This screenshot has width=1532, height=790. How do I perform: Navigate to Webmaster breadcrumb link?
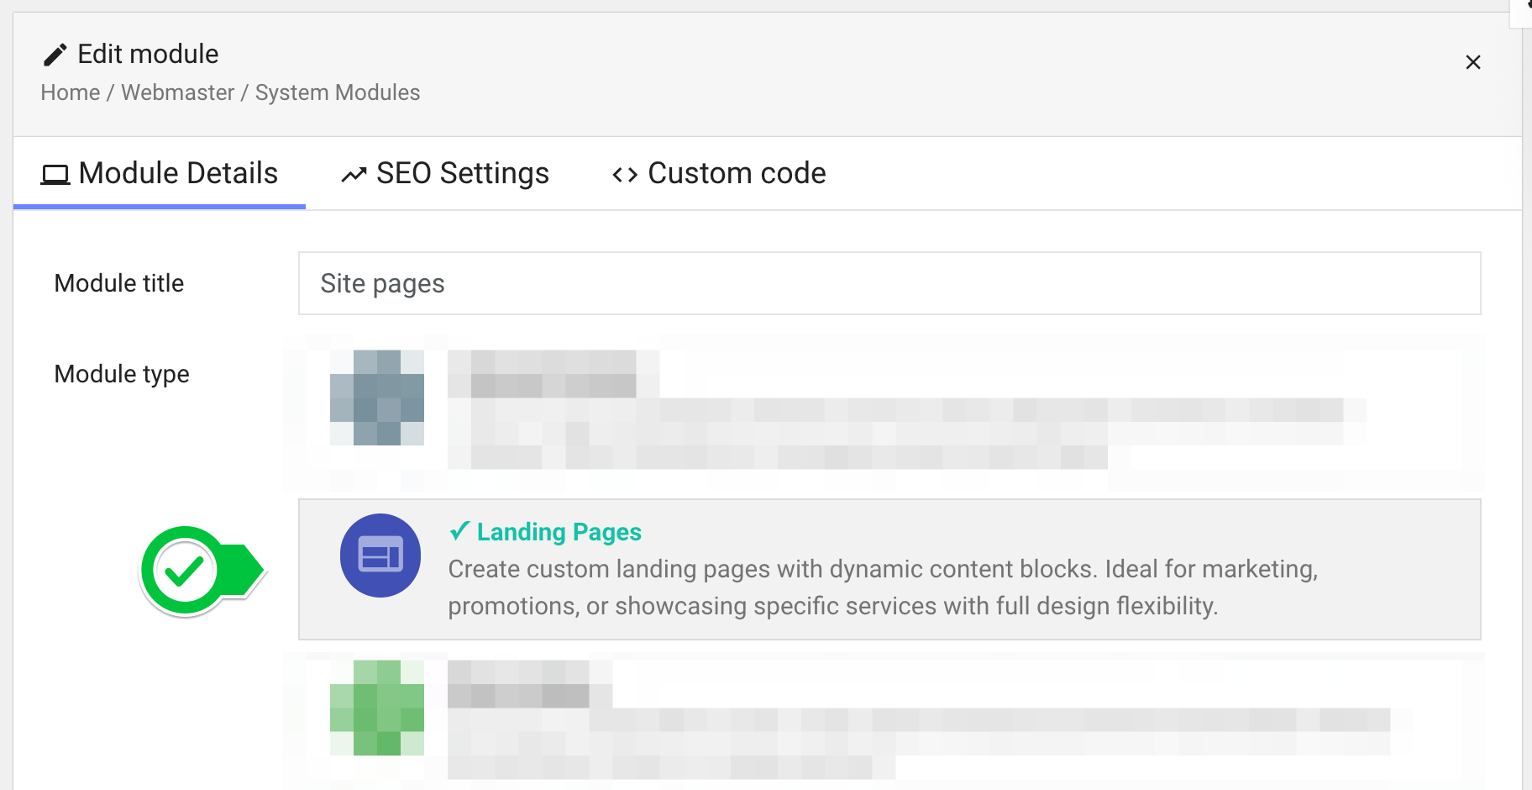(177, 92)
